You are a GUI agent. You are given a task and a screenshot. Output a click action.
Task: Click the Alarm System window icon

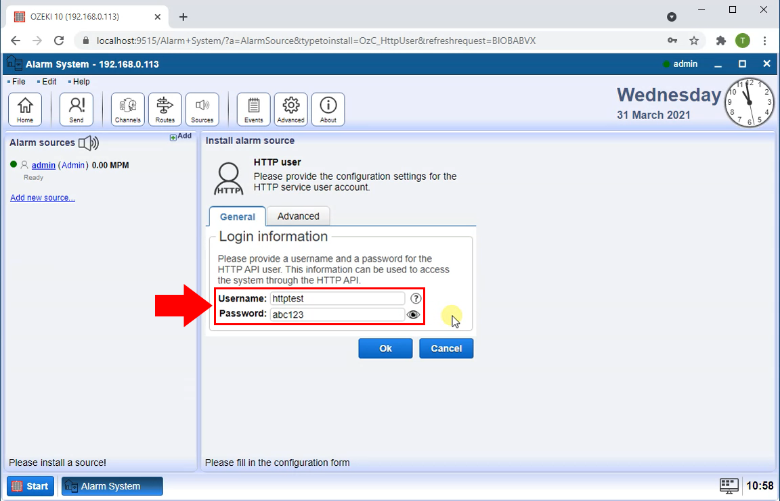pos(14,64)
